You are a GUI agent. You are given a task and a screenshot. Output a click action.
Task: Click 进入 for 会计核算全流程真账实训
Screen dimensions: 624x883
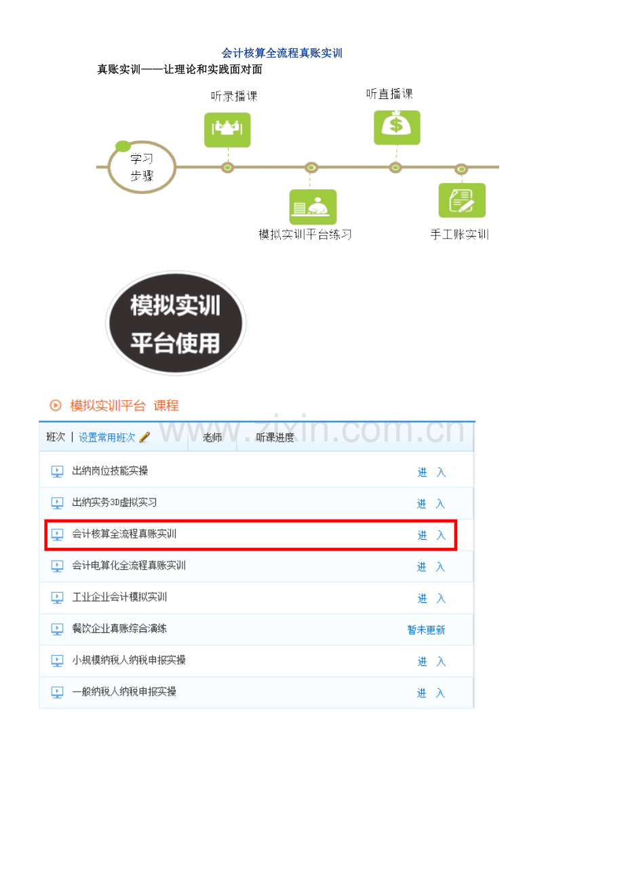point(431,535)
